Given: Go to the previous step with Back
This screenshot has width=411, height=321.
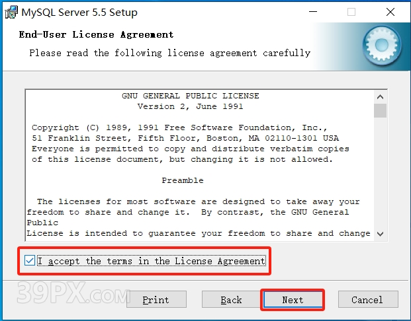Looking at the screenshot, I should [x=231, y=300].
